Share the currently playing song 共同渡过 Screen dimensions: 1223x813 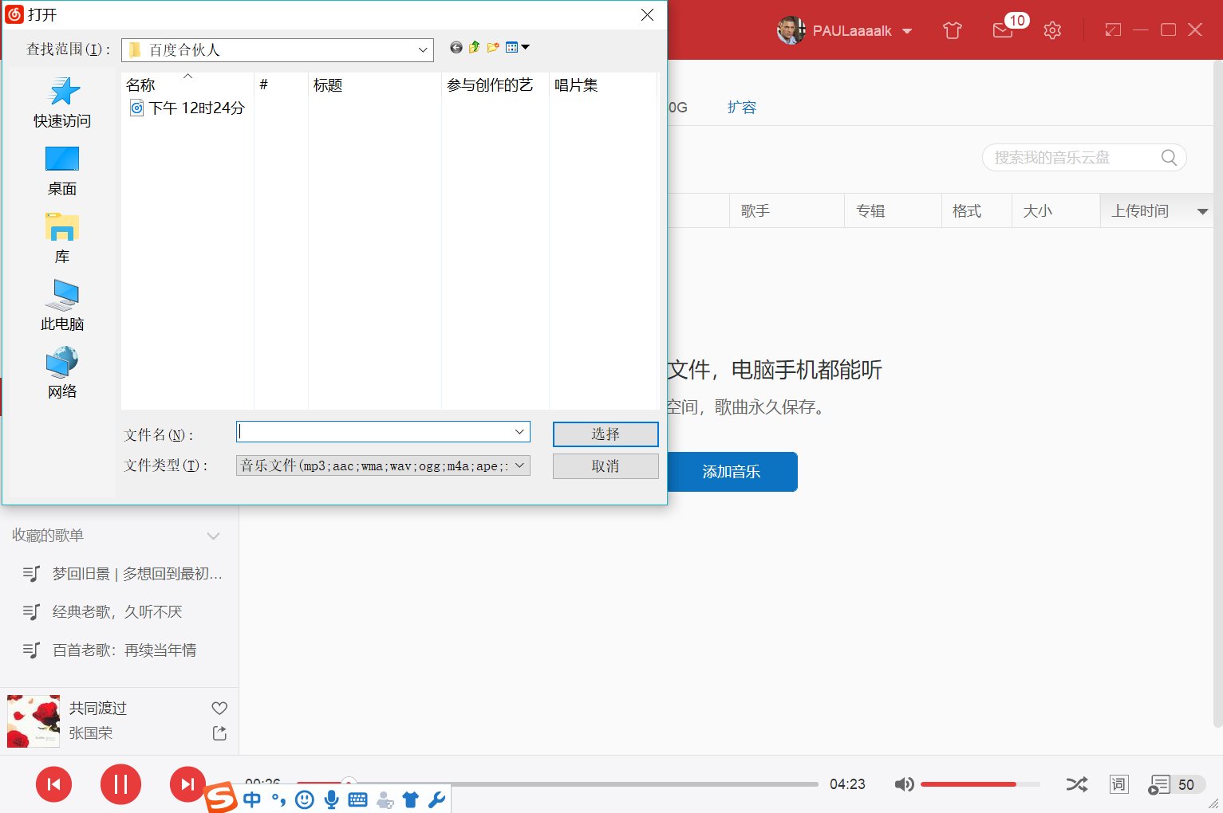tap(219, 733)
